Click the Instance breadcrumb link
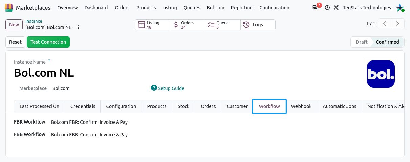The image size is (410, 162). tap(34, 21)
